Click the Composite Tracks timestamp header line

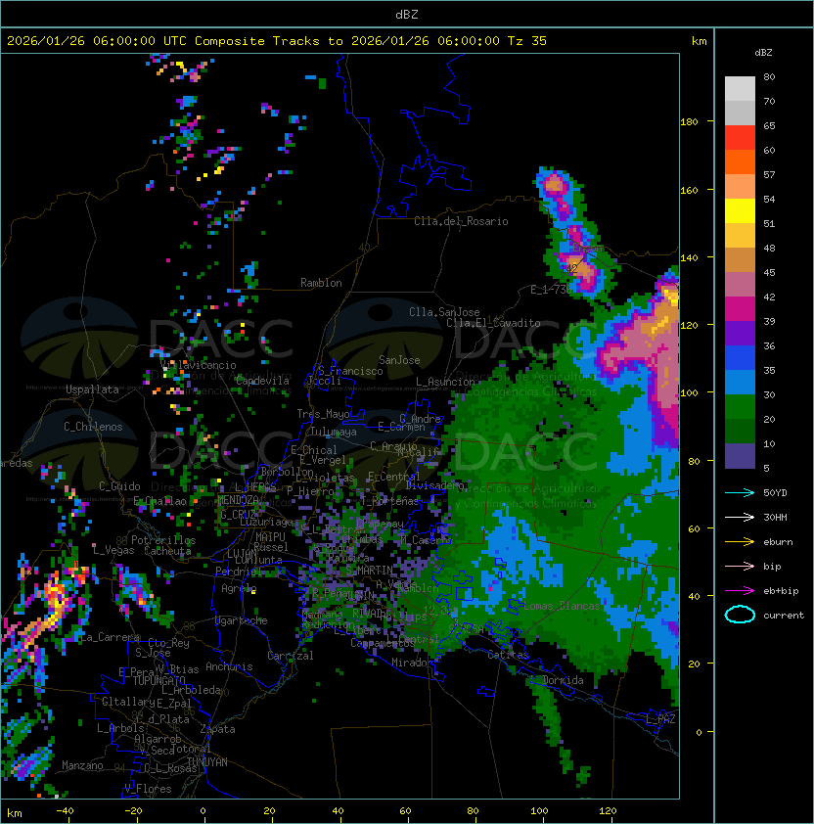(277, 41)
